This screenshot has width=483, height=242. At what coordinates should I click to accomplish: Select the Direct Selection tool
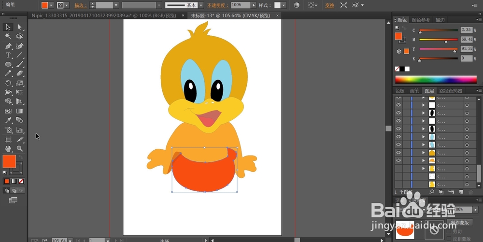[19, 27]
